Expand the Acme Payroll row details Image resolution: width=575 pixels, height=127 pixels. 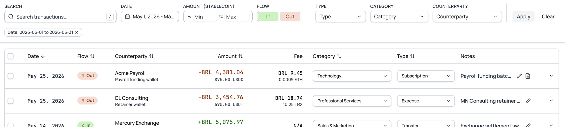click(x=551, y=76)
